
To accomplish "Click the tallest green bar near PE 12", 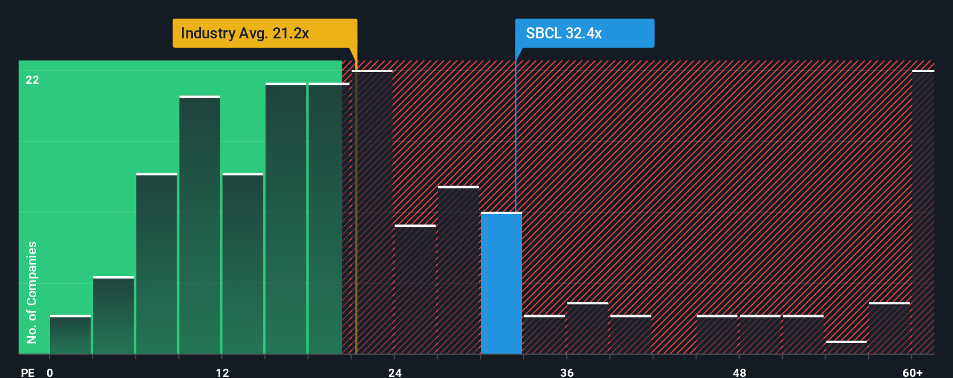I will (x=200, y=225).
